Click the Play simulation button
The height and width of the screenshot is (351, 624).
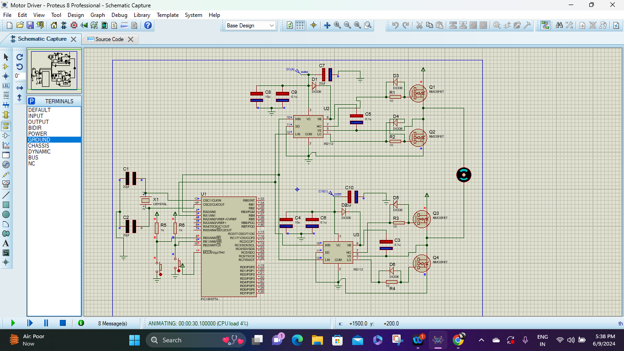13,323
